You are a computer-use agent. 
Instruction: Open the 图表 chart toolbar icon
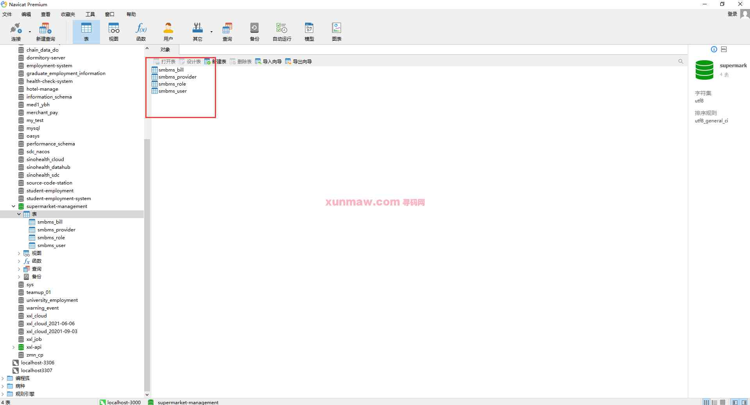click(x=337, y=32)
